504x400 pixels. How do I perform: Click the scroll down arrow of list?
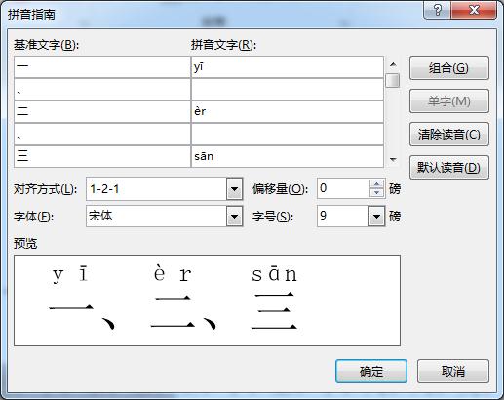pos(393,159)
